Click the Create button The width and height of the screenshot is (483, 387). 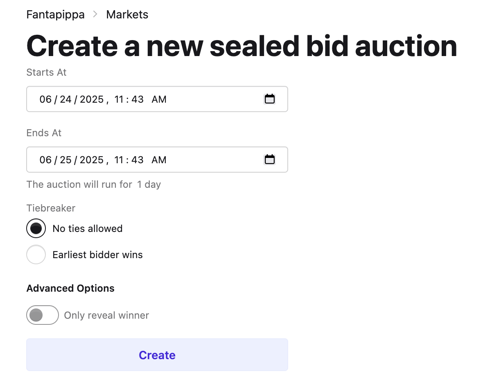157,355
